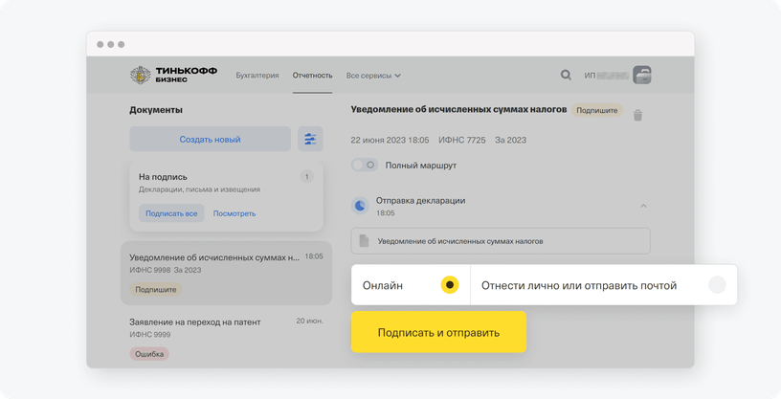This screenshot has height=399, width=781.
Task: Select Отнести лично или отправить почтой option
Action: click(x=717, y=285)
